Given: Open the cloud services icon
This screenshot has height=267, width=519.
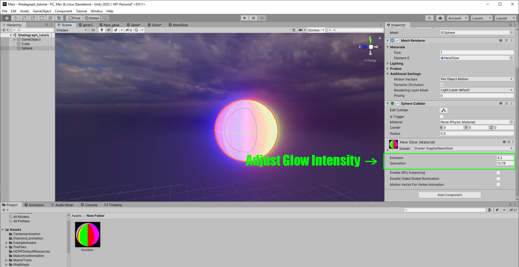Looking at the screenshot, I should click(x=440, y=18).
